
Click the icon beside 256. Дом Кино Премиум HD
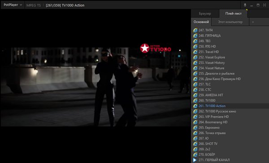click(x=195, y=79)
